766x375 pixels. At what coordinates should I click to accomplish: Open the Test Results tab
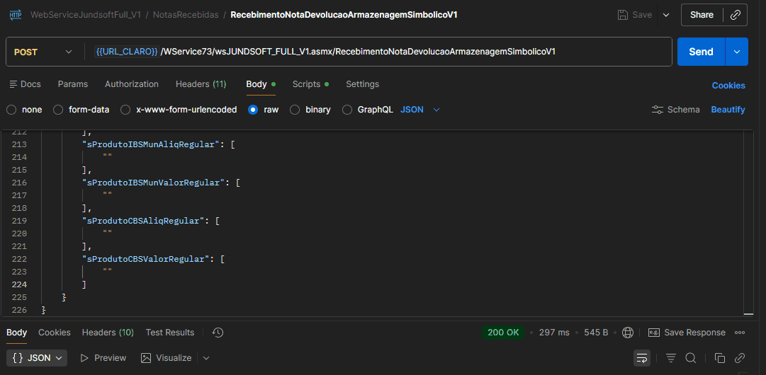coord(169,333)
